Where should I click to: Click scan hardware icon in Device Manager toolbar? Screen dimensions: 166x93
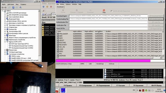coord(20,7)
